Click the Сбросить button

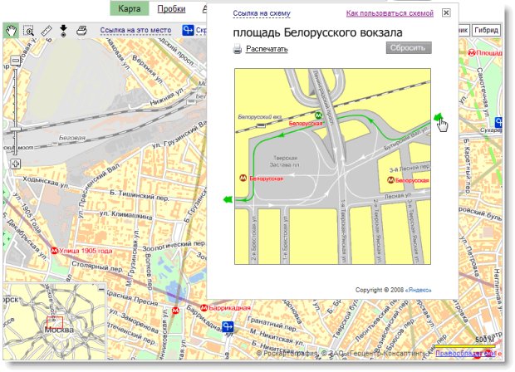(409, 48)
